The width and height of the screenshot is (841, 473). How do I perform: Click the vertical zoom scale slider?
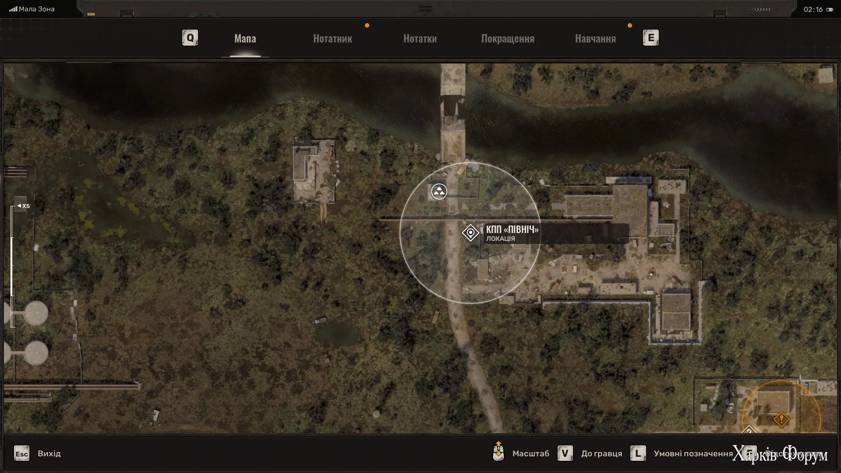tap(12, 266)
